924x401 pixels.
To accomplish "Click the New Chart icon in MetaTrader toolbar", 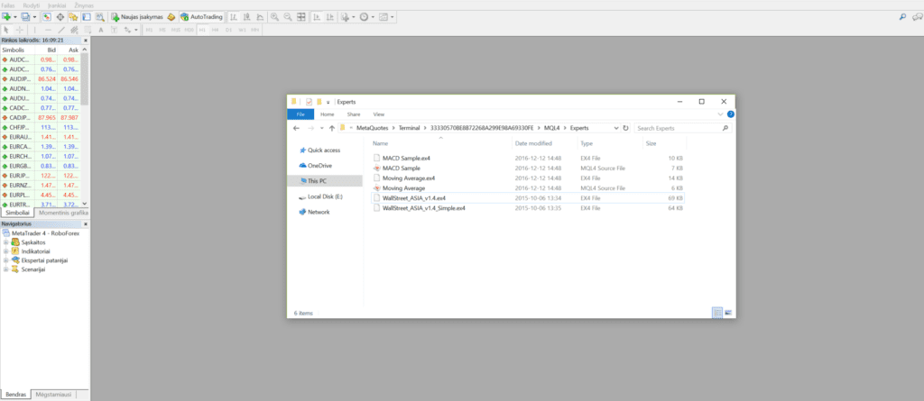I will coord(6,17).
